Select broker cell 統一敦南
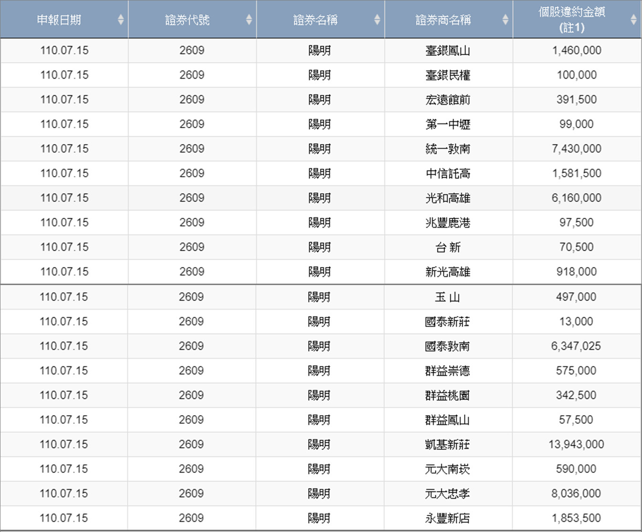The image size is (642, 532). pyautogui.click(x=448, y=149)
